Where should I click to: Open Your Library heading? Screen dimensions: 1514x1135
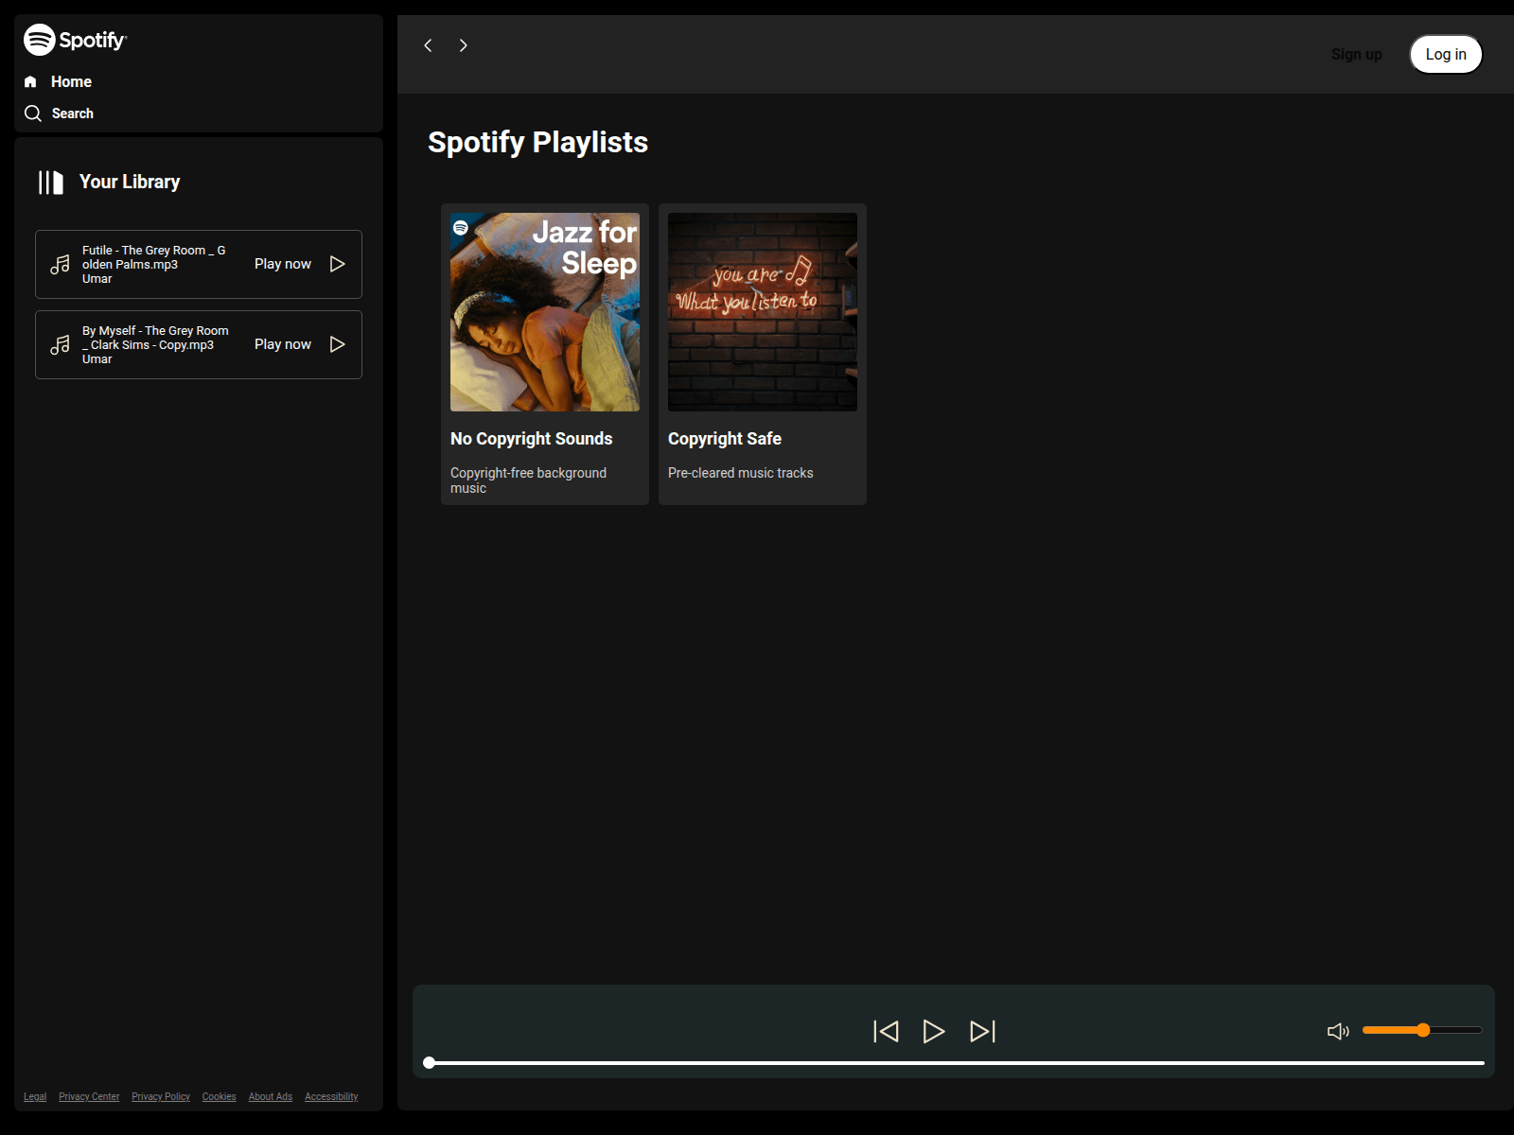pyautogui.click(x=130, y=182)
